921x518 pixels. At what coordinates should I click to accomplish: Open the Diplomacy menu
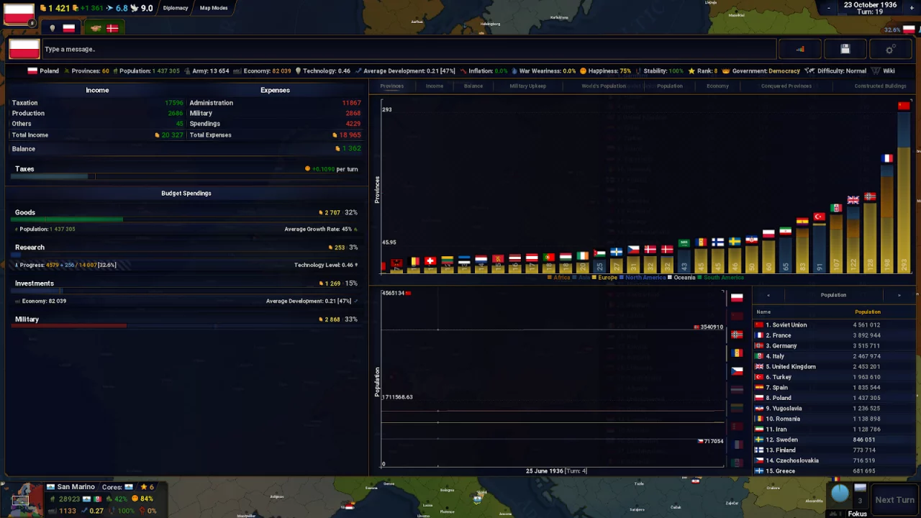click(x=176, y=8)
